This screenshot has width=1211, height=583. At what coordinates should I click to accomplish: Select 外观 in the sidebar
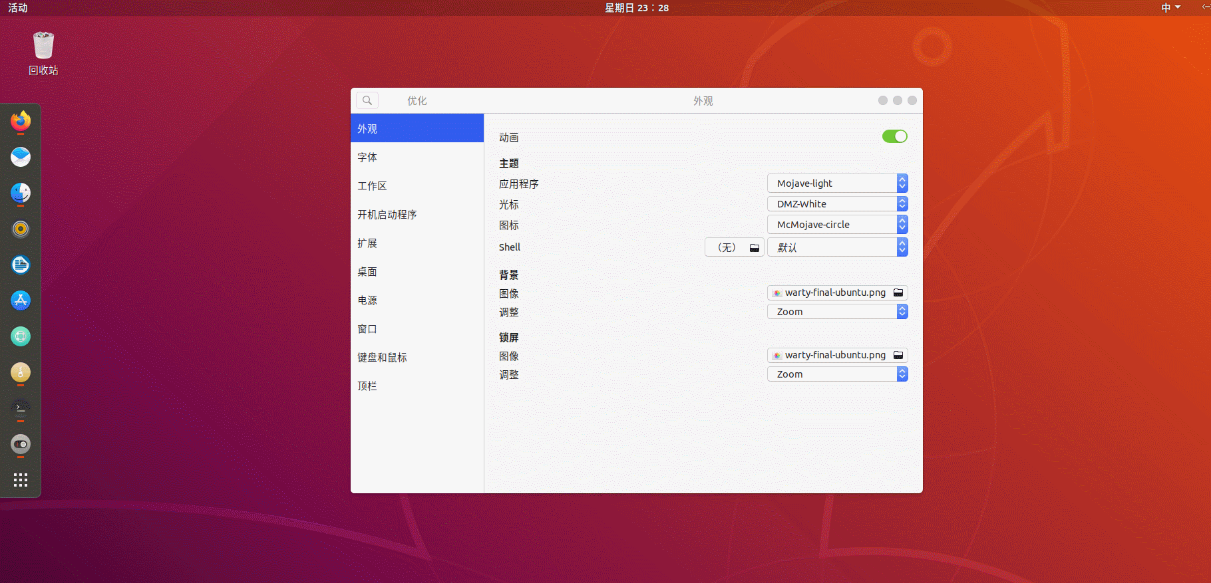(417, 128)
